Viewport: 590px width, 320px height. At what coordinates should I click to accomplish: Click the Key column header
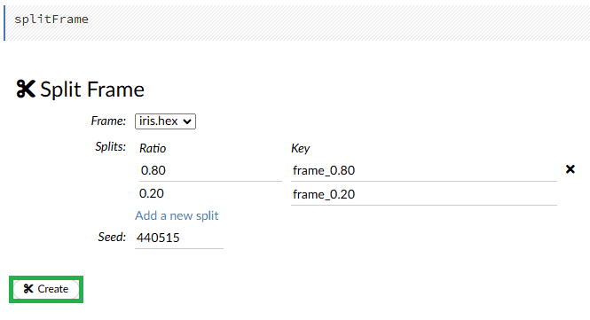coord(300,148)
